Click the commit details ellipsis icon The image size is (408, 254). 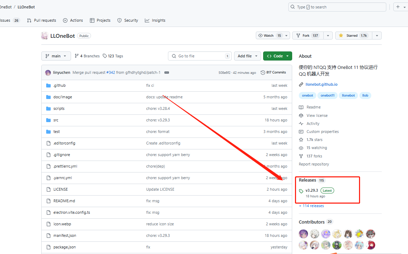167,72
